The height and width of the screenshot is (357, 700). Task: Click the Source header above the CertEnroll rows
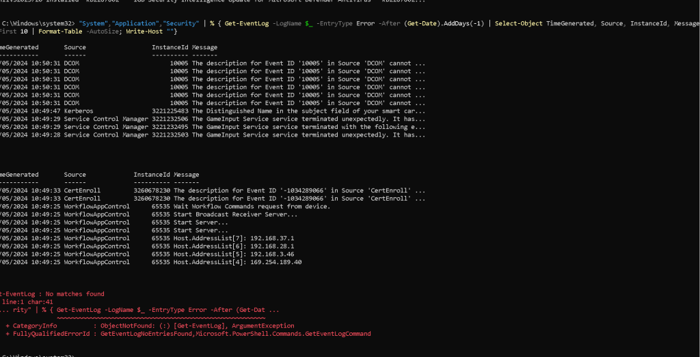[x=75, y=175]
